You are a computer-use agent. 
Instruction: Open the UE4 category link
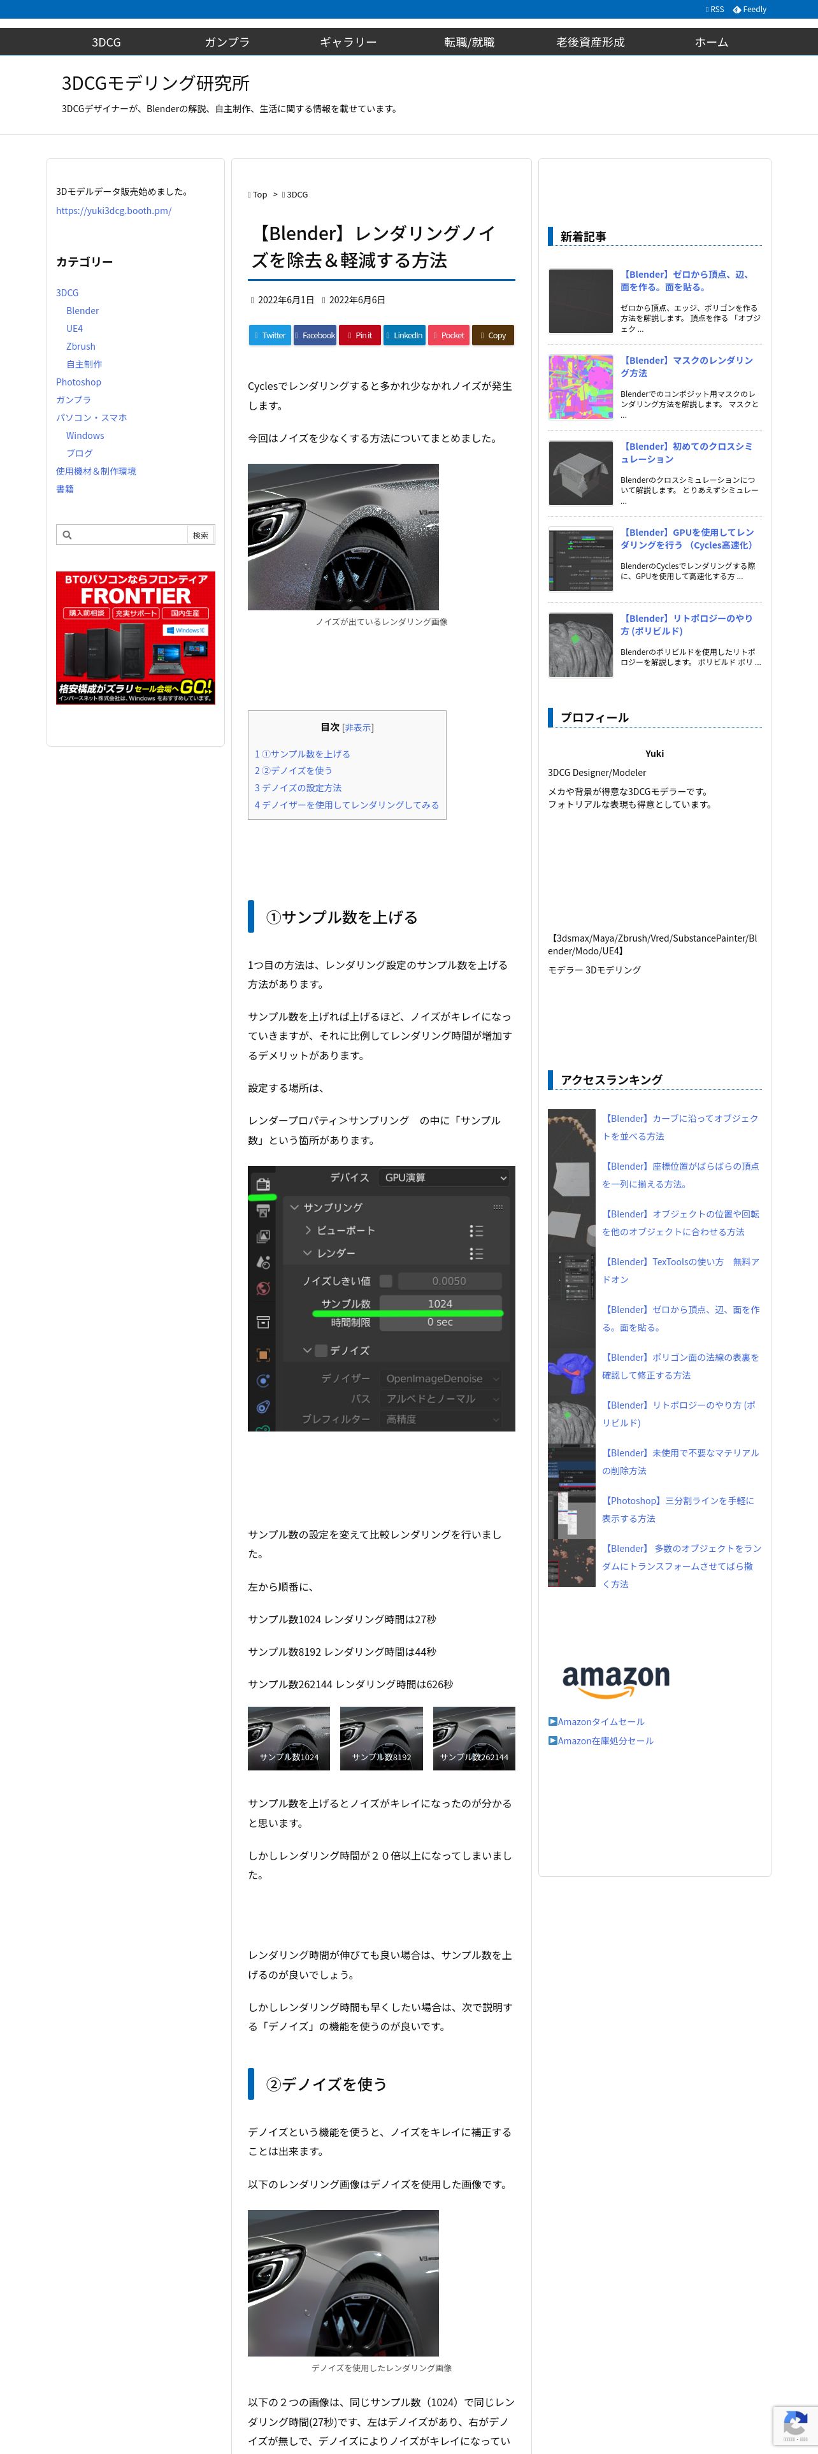pyautogui.click(x=75, y=329)
